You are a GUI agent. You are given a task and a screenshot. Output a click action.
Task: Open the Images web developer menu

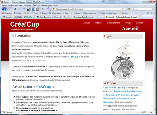[x=44, y=13]
